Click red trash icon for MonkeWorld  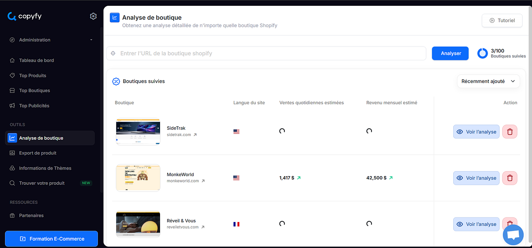510,178
